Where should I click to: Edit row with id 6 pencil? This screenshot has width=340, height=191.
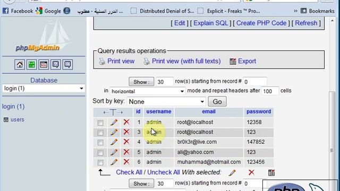(x=114, y=162)
